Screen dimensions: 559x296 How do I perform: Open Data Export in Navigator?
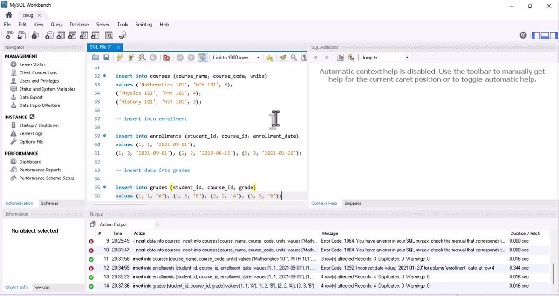(31, 97)
